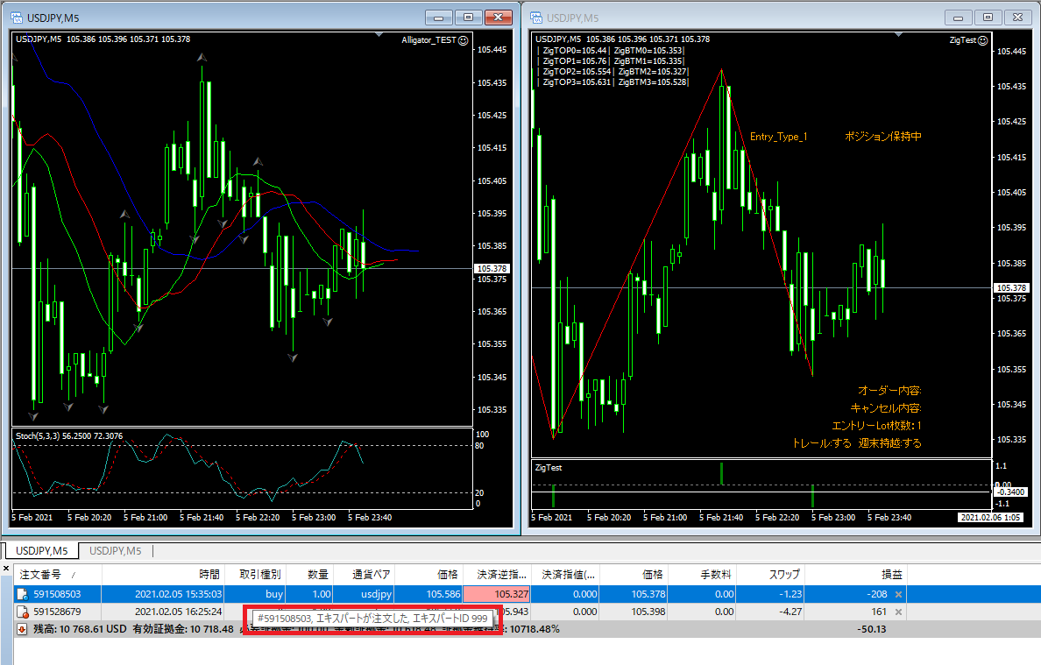Close order 591528679 with its x icon

click(x=897, y=612)
